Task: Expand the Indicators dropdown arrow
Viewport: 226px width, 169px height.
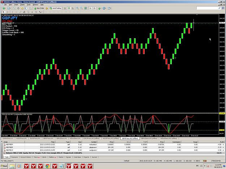Action: coord(101,8)
